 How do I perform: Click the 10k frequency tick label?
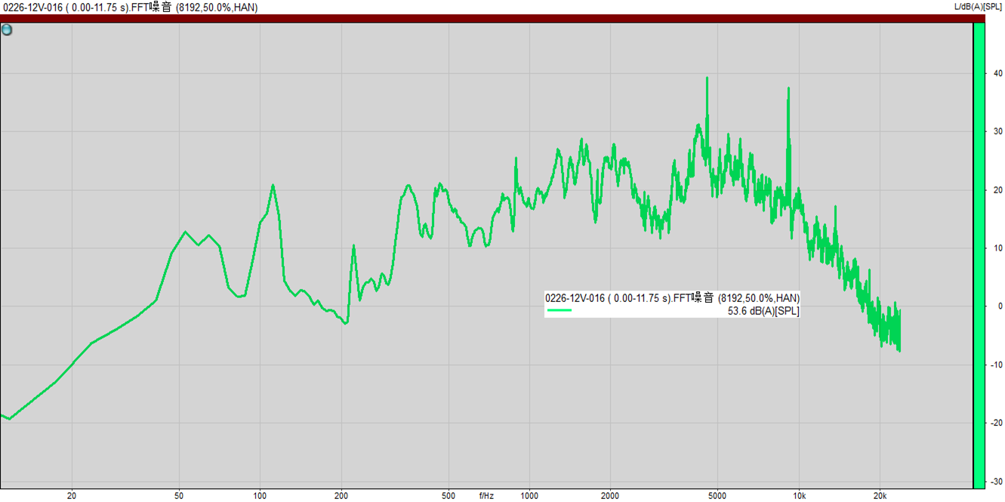799,496
